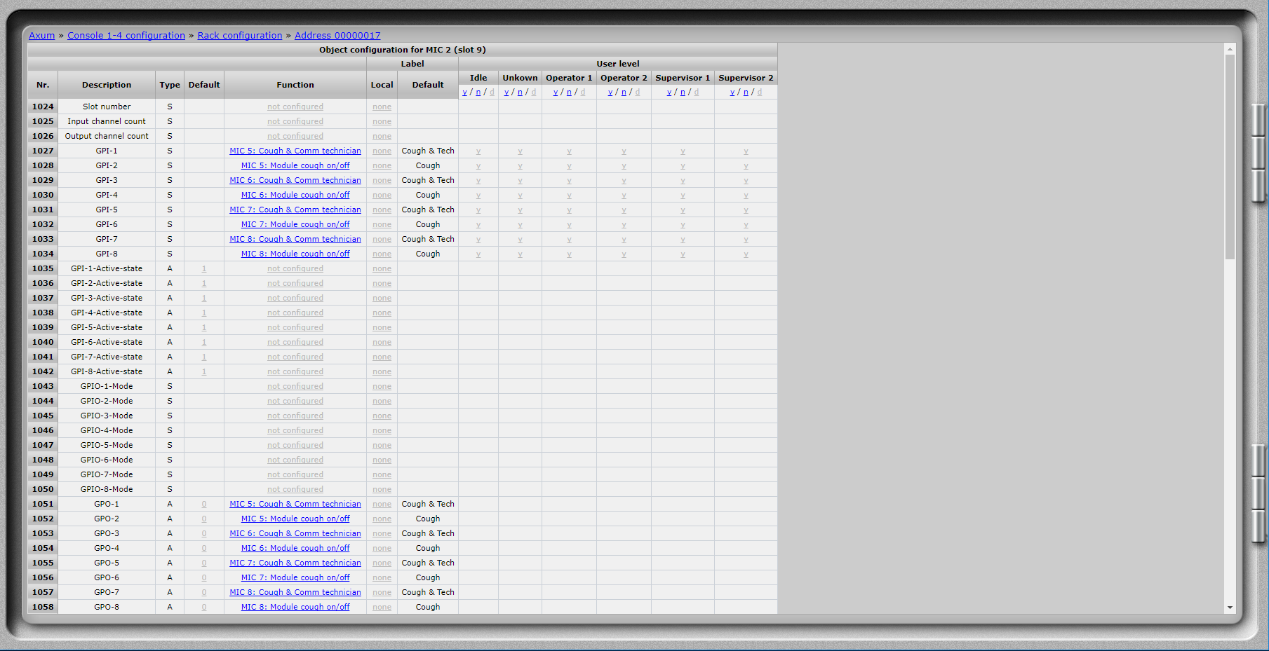This screenshot has width=1269, height=651.
Task: Open Address 00000017 breadcrumb link
Action: 337,36
